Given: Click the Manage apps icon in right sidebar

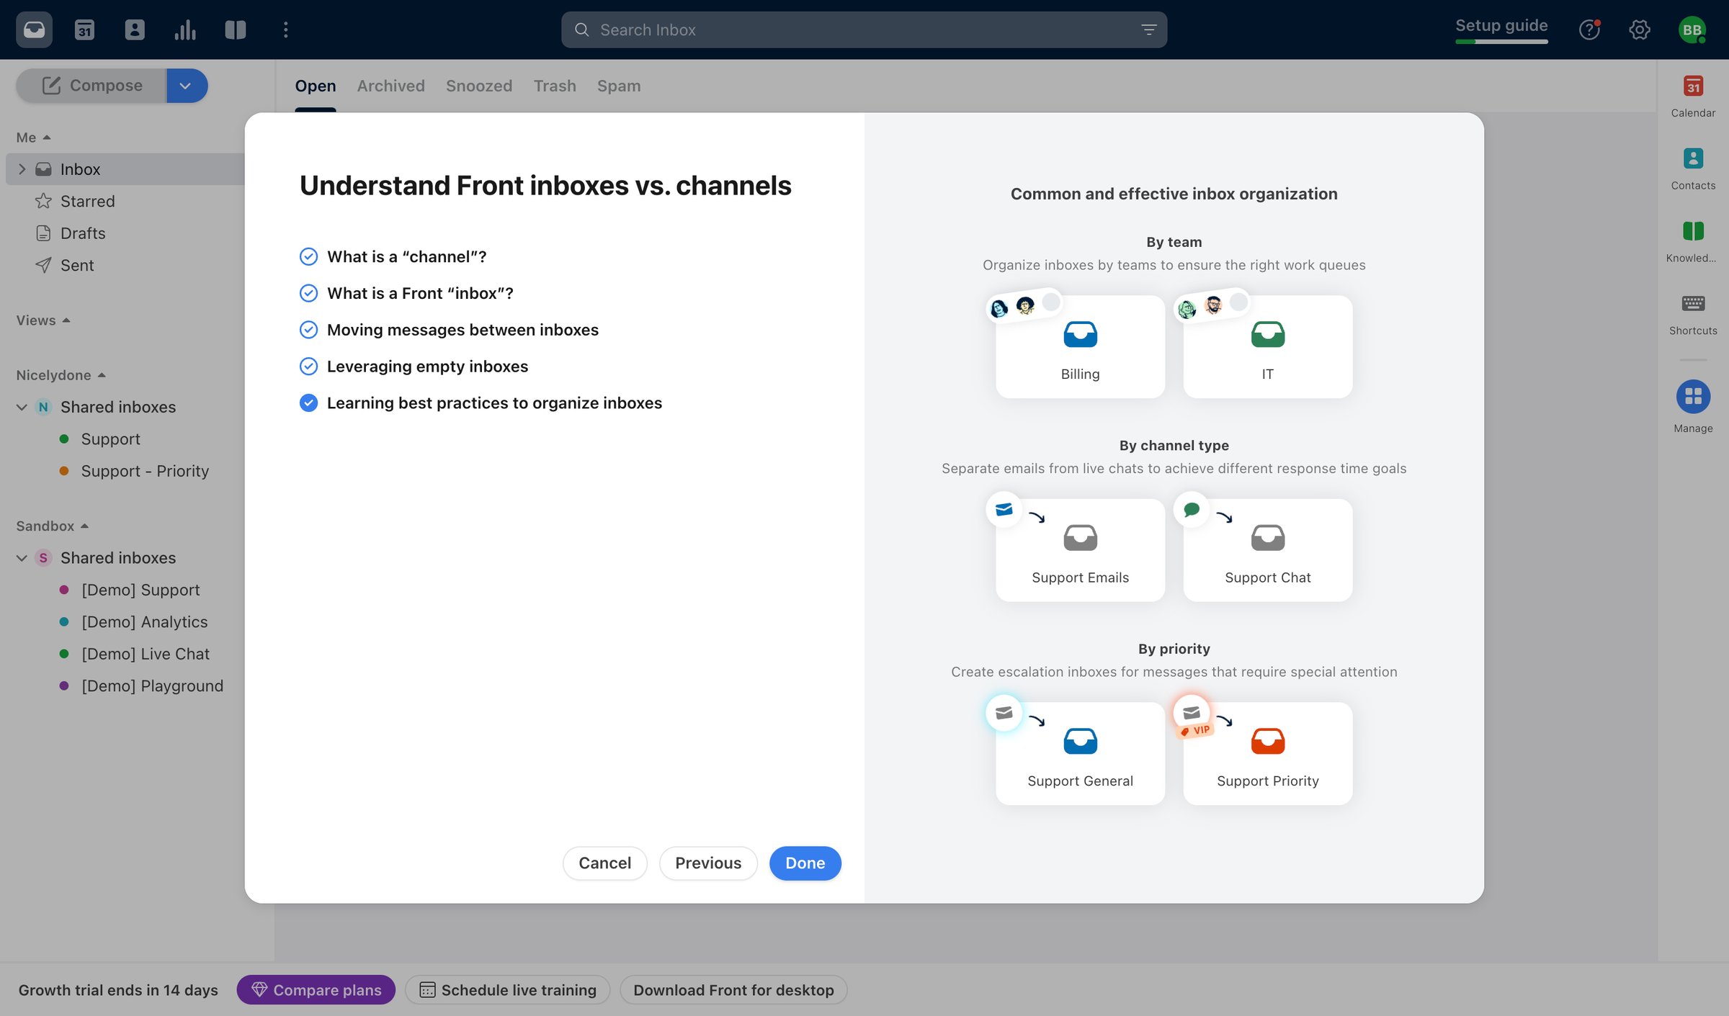Looking at the screenshot, I should click(x=1693, y=397).
